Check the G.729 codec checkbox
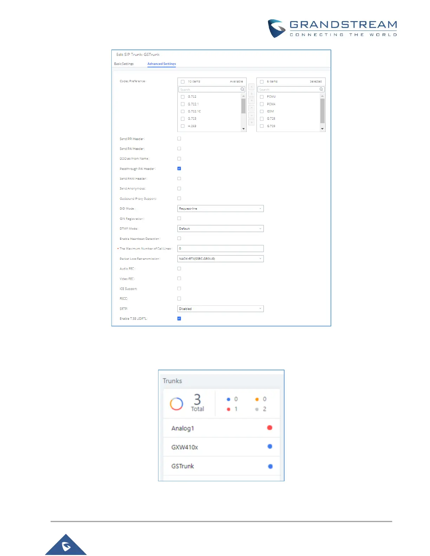Viewport: 430px width, 556px height. click(262, 126)
